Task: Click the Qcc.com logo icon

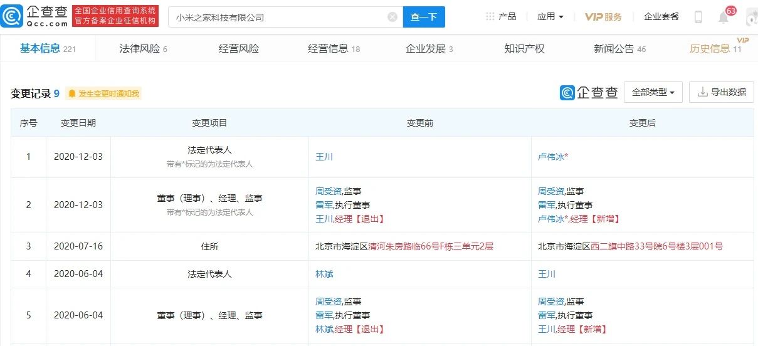Action: [13, 17]
